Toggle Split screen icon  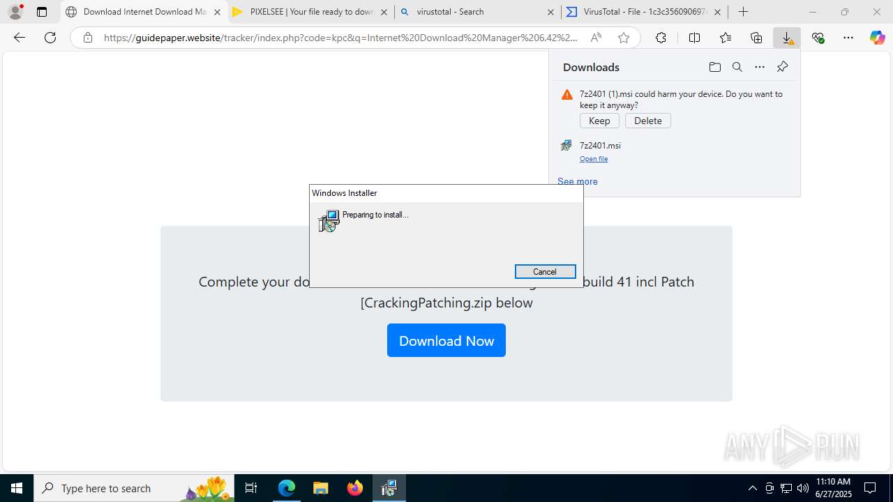694,38
